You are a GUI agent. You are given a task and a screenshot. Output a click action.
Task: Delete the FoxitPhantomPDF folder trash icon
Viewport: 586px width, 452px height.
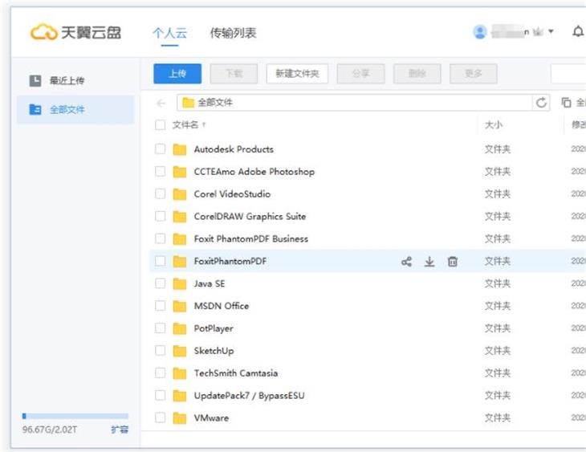452,262
